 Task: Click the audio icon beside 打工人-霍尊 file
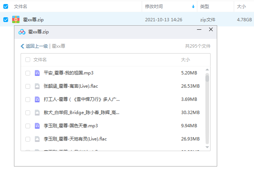coord(37,99)
